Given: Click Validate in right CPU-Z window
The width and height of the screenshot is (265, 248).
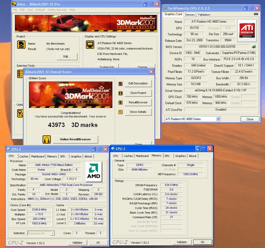Looking at the screenshot, I should pos(182,242).
